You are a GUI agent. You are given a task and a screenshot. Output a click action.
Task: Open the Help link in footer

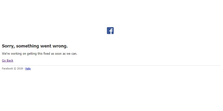(28, 69)
